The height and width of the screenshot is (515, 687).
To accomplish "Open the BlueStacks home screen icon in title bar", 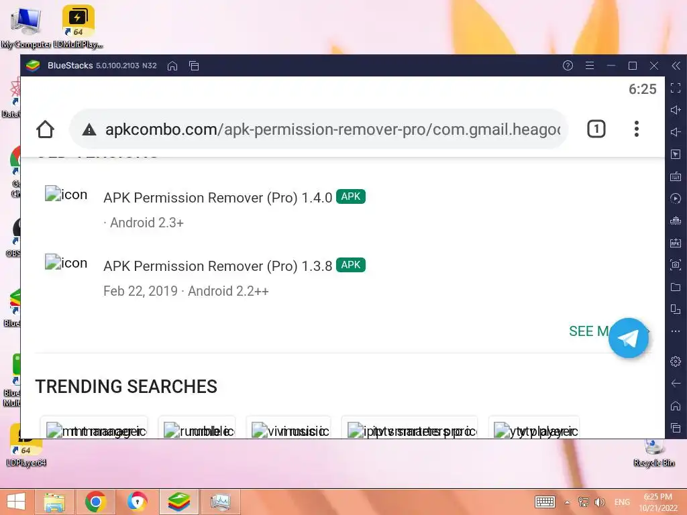I will pyautogui.click(x=172, y=66).
